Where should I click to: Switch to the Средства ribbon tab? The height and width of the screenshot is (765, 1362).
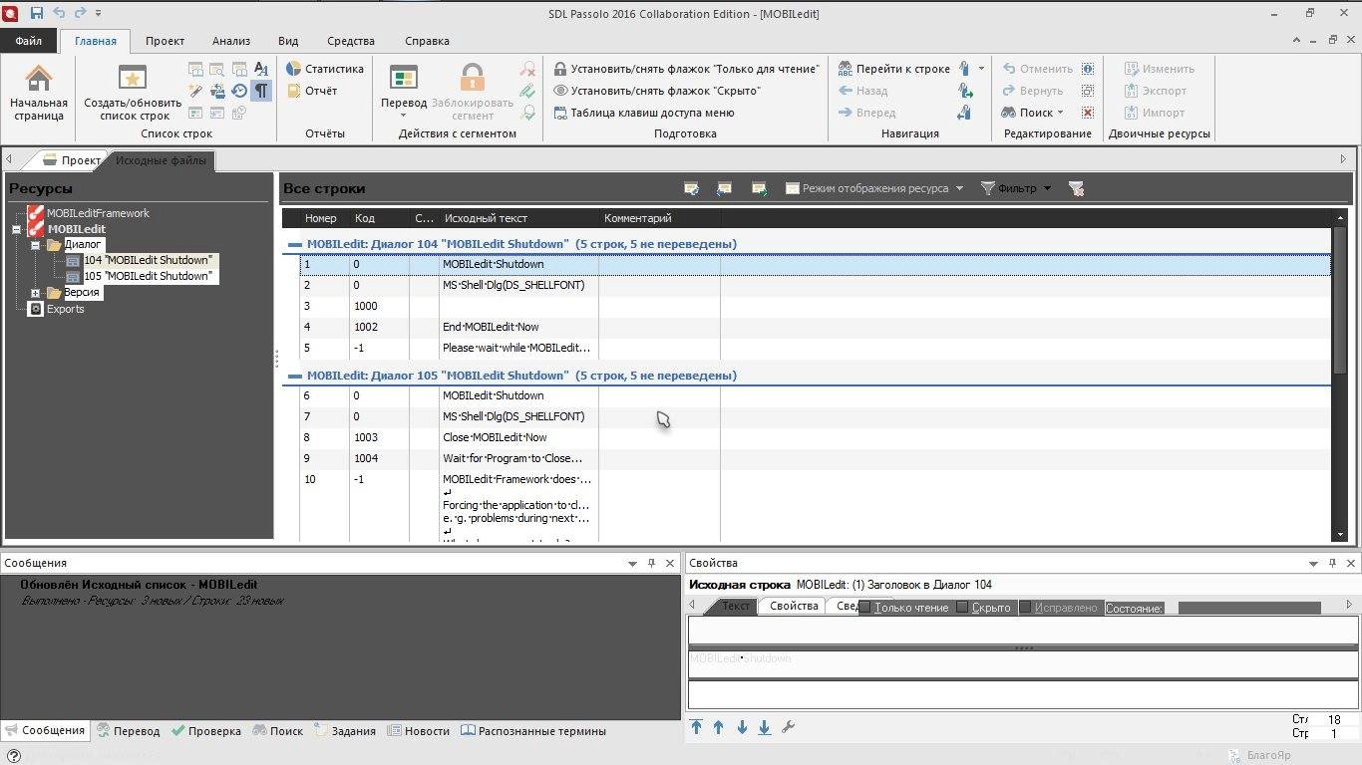[351, 41]
